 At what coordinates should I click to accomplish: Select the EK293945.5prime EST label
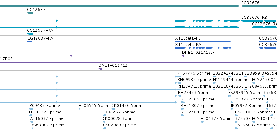246,93
